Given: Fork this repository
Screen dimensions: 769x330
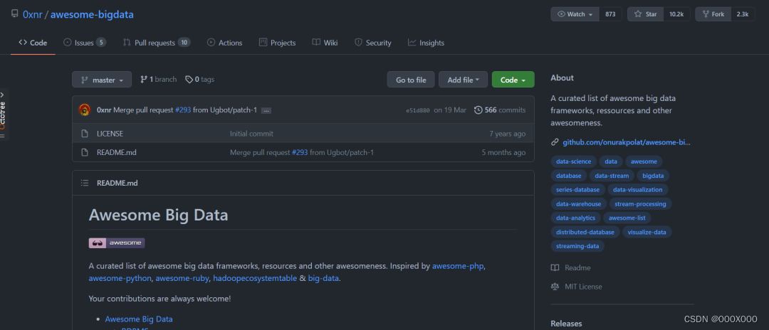Looking at the screenshot, I should pos(713,14).
